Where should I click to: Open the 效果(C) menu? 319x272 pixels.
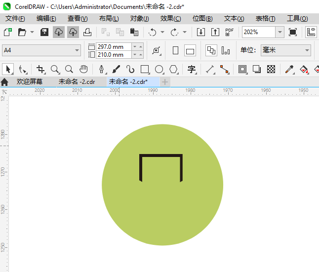click(x=171, y=19)
